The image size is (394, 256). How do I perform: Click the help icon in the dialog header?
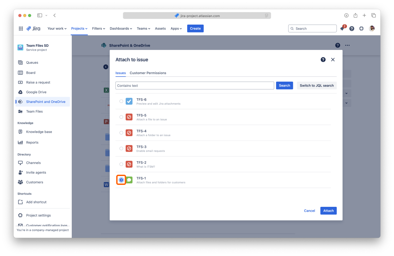click(x=323, y=60)
